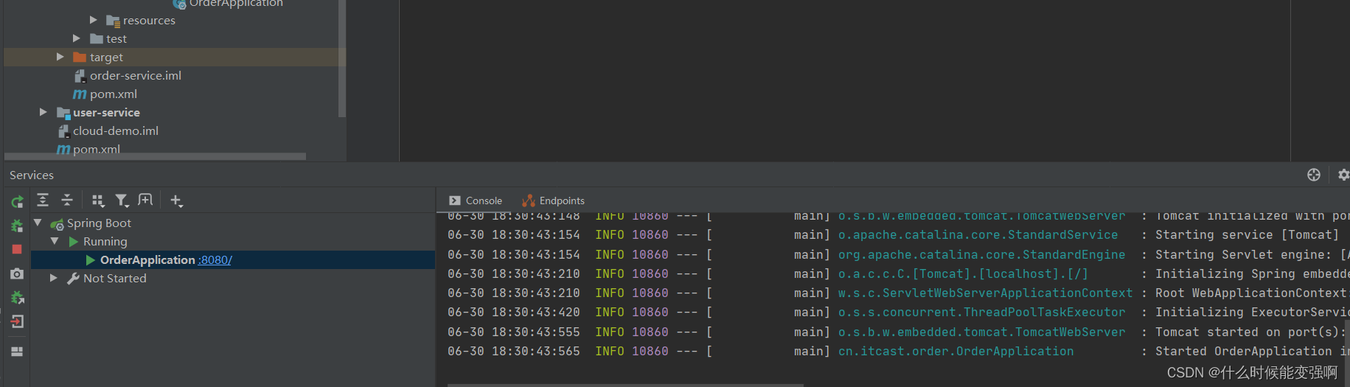The width and height of the screenshot is (1350, 387).
Task: Click the Running node label
Action: (x=105, y=241)
